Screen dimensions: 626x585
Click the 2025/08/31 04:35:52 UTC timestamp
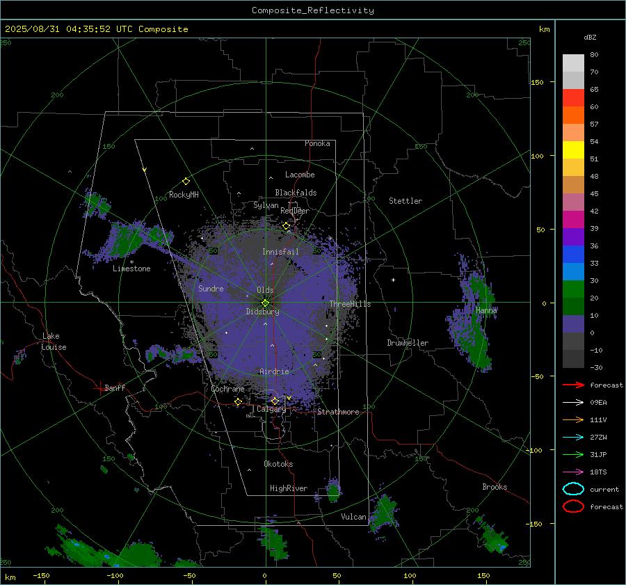coord(65,29)
